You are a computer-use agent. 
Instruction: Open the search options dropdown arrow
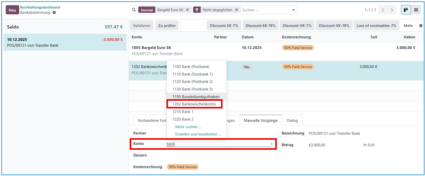(x=293, y=10)
